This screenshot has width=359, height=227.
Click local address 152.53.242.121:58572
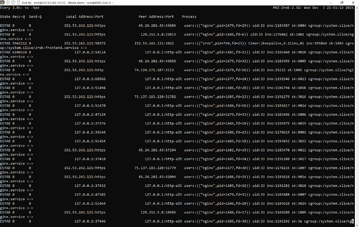[85, 44]
